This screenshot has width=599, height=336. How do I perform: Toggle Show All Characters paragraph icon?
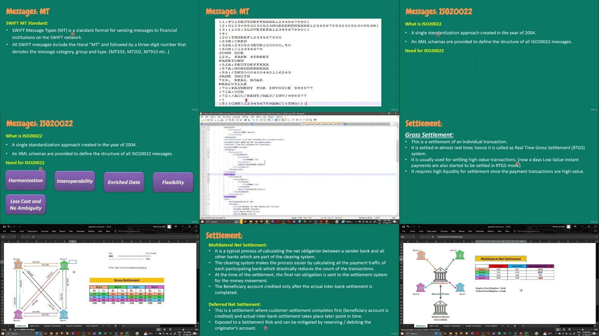273,120
